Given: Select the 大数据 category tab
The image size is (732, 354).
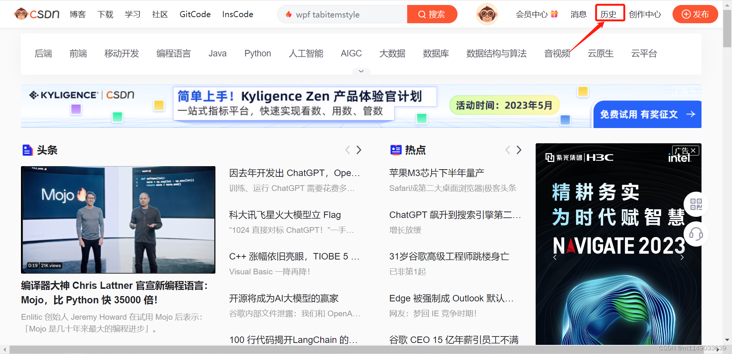Looking at the screenshot, I should (x=392, y=53).
